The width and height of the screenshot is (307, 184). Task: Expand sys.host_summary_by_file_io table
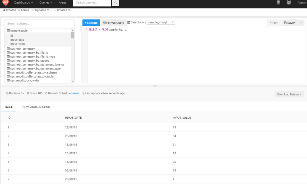[x=29, y=53]
